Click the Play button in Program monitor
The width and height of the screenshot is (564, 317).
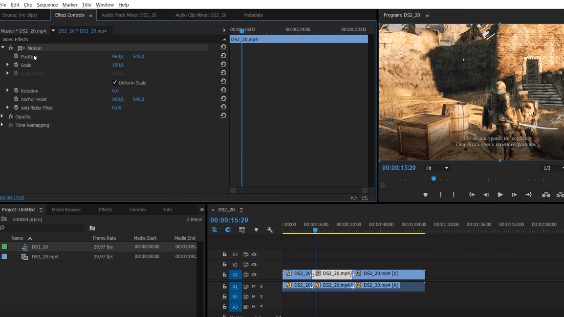tap(500, 195)
